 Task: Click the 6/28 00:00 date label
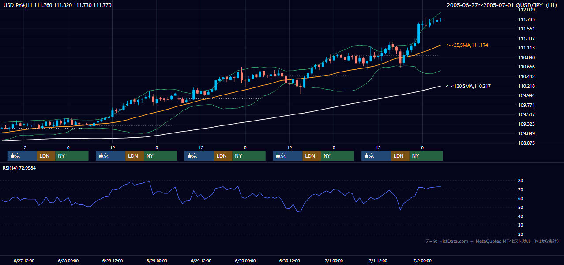coord(68,261)
